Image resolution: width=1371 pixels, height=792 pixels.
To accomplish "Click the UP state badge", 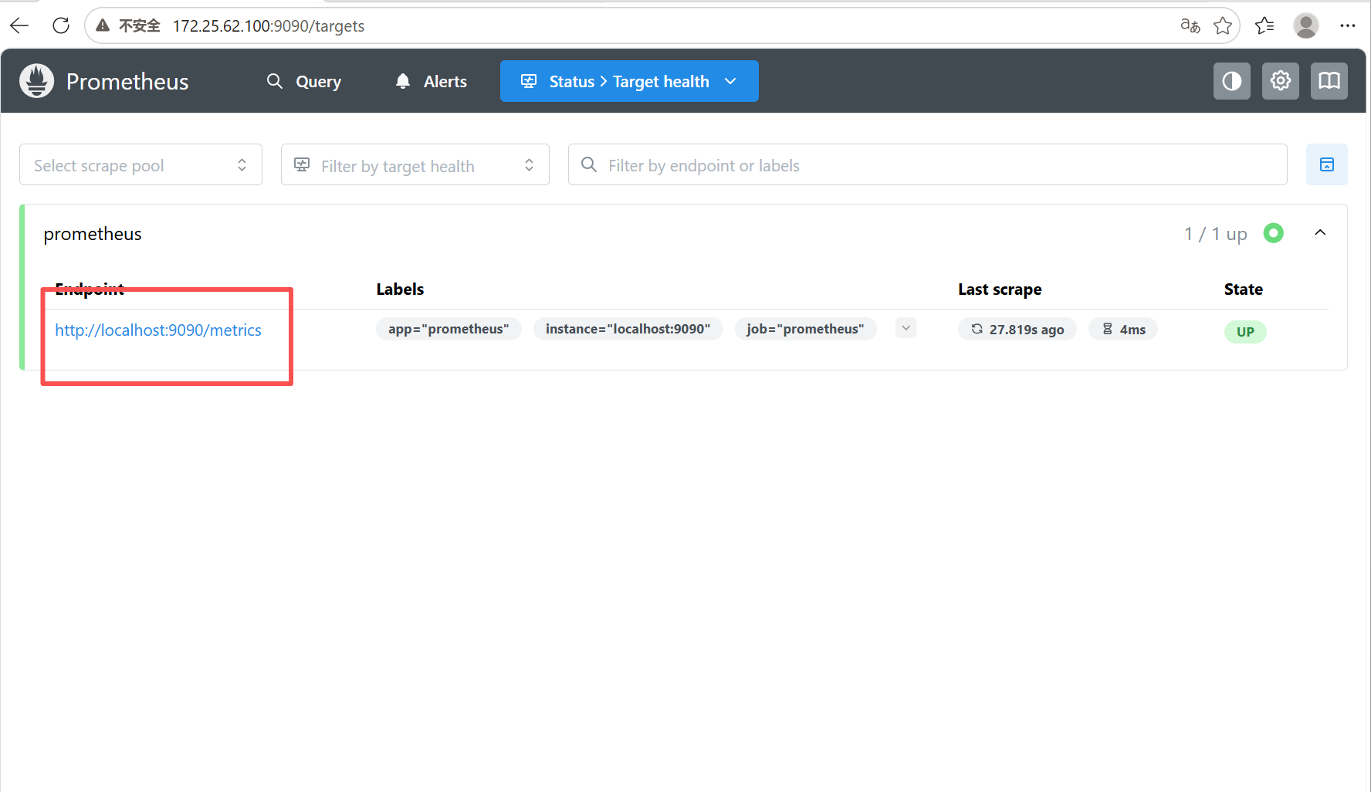I will 1245,332.
